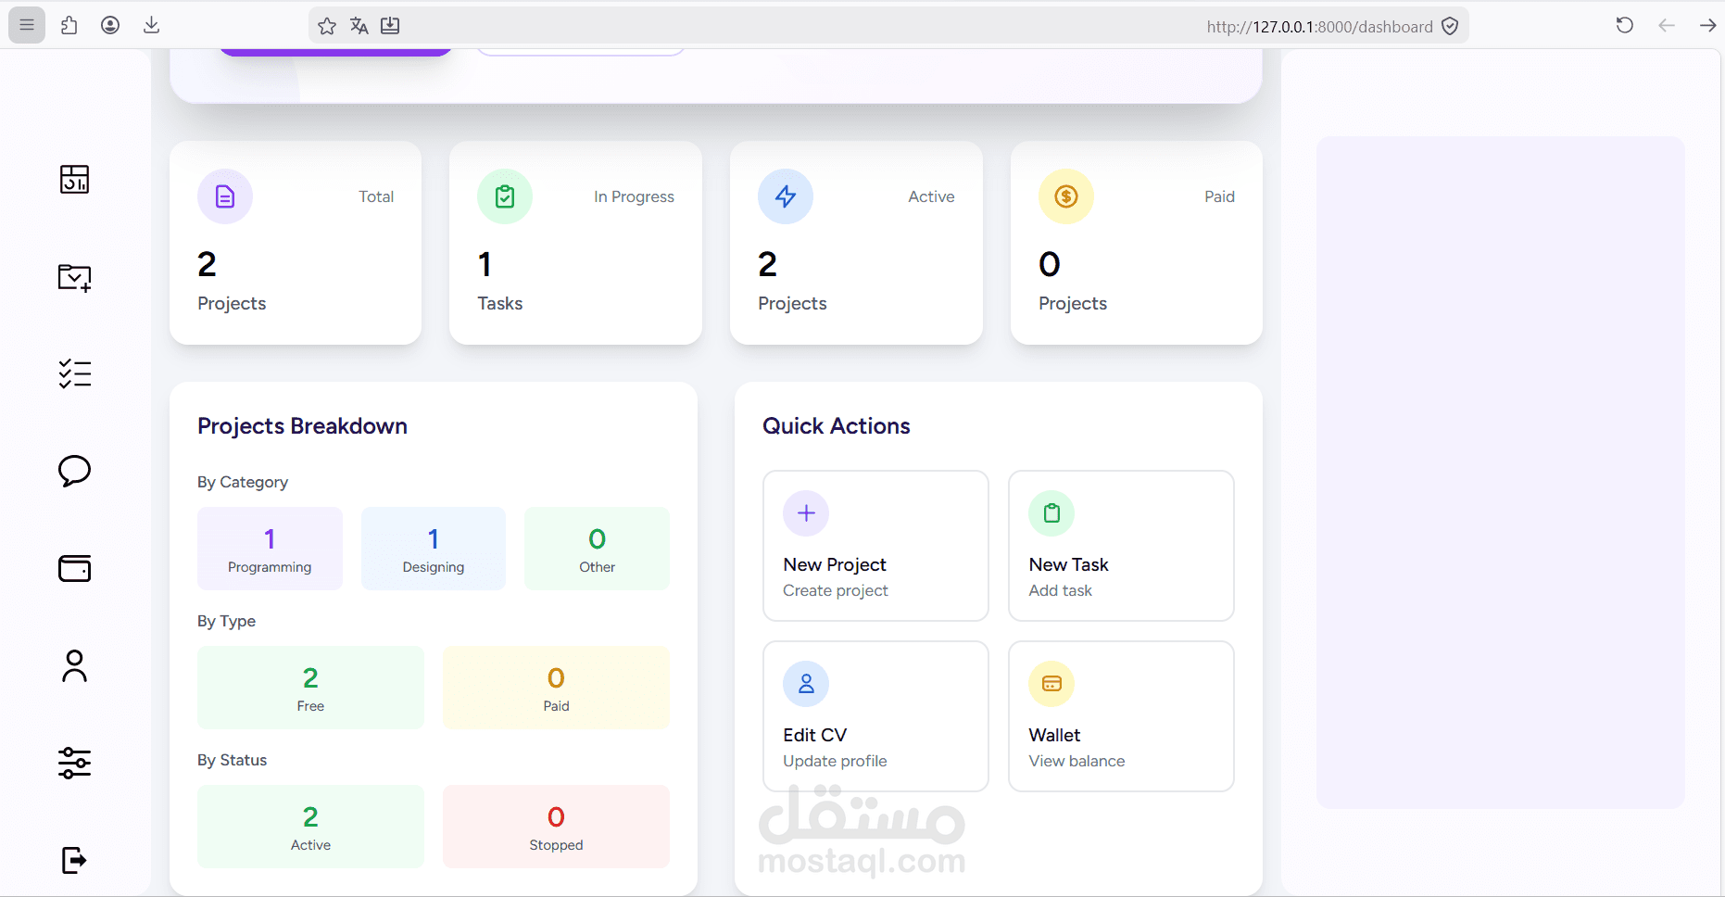Viewport: 1725px width, 897px height.
Task: Open New Project quick action
Action: (875, 546)
